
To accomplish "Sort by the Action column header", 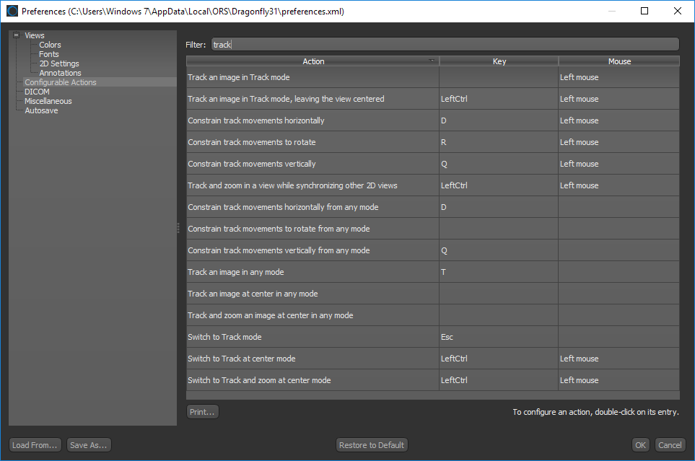I will point(313,61).
